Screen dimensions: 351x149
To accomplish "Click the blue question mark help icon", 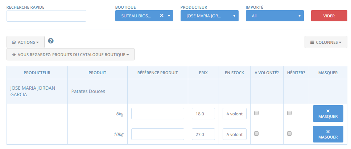I will click(51, 41).
